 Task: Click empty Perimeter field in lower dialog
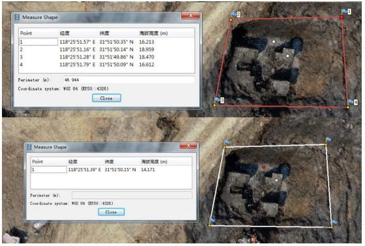point(132,195)
